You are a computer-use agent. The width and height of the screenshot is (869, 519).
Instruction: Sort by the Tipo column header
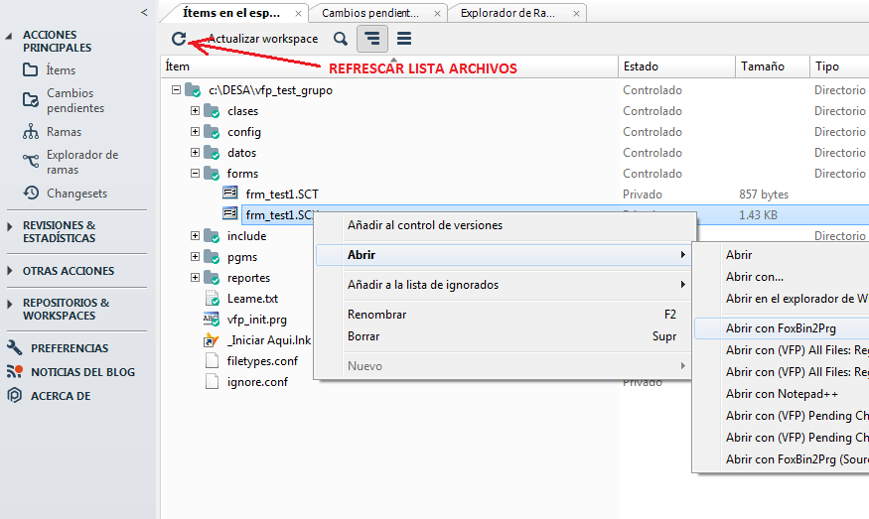839,66
